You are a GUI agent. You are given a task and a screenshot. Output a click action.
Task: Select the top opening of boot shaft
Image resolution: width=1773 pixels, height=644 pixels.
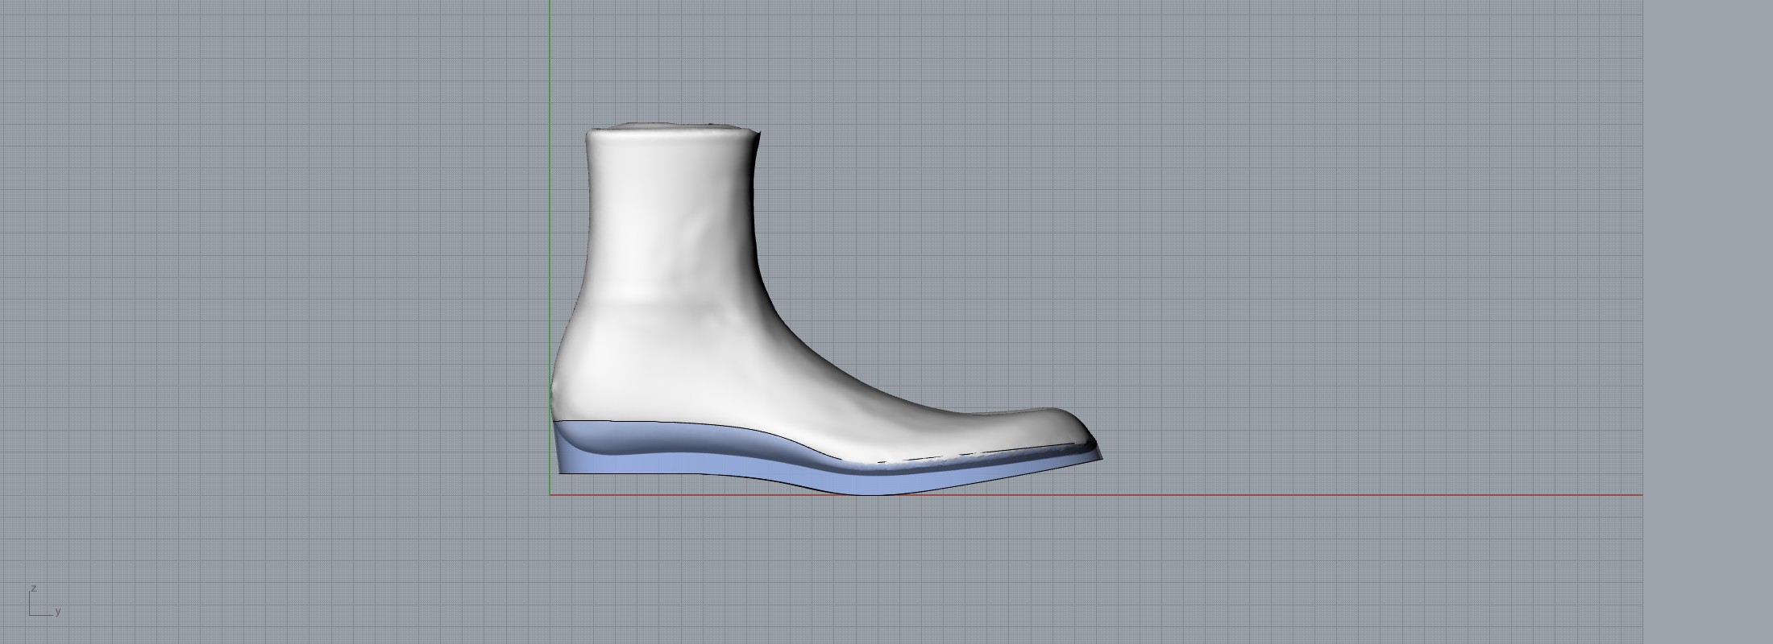pyautogui.click(x=673, y=127)
